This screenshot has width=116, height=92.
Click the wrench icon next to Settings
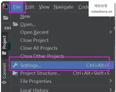click(x=15, y=65)
